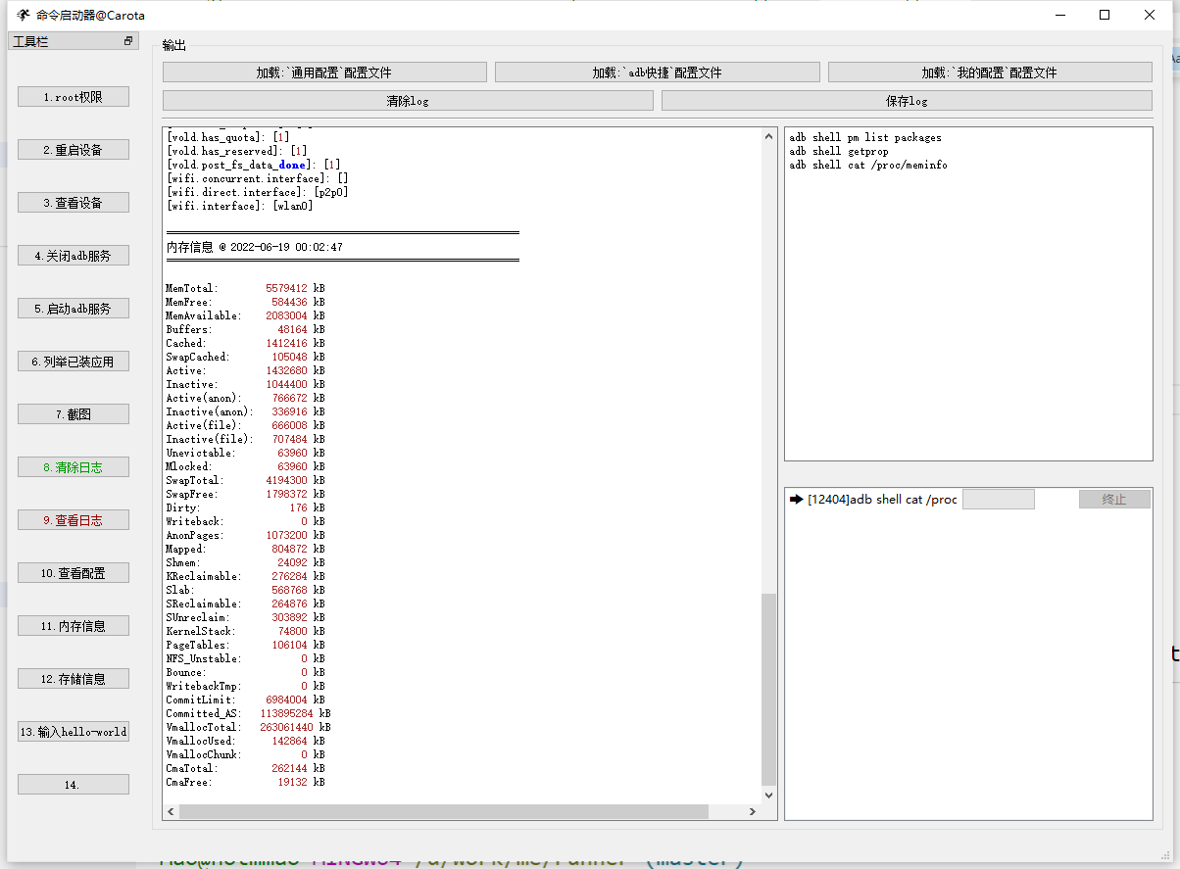Image resolution: width=1180 pixels, height=869 pixels.
Task: Check storage info via 12.存储信息
Action: coord(73,678)
